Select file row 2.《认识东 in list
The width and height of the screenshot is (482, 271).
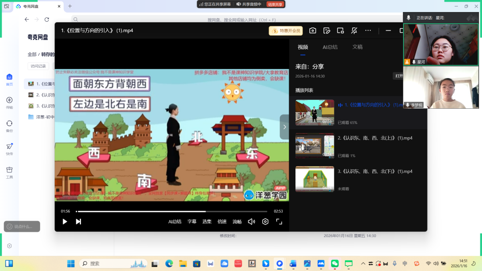coord(40,95)
